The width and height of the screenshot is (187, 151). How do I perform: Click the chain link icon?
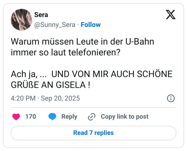point(91,117)
